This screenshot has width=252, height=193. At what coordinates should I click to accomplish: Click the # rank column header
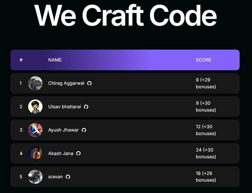pyautogui.click(x=21, y=60)
